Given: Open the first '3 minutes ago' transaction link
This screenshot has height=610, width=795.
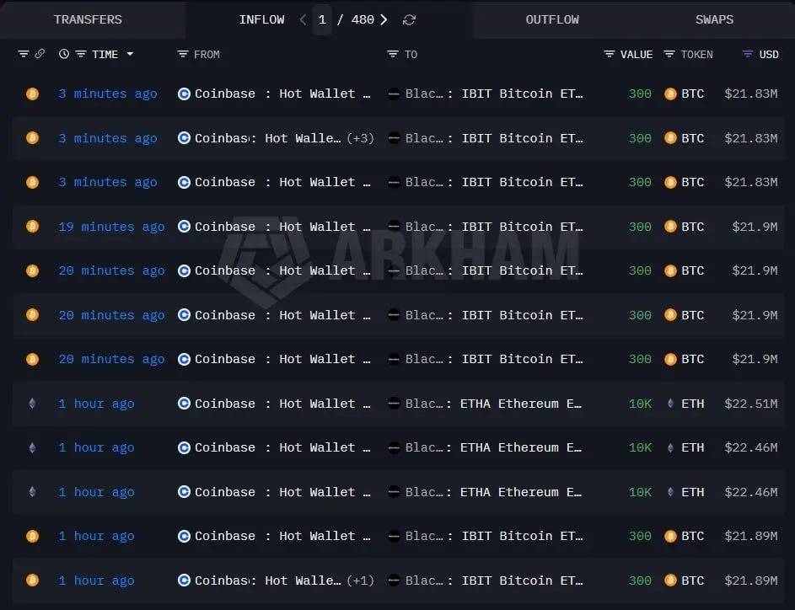Looking at the screenshot, I should coord(107,94).
